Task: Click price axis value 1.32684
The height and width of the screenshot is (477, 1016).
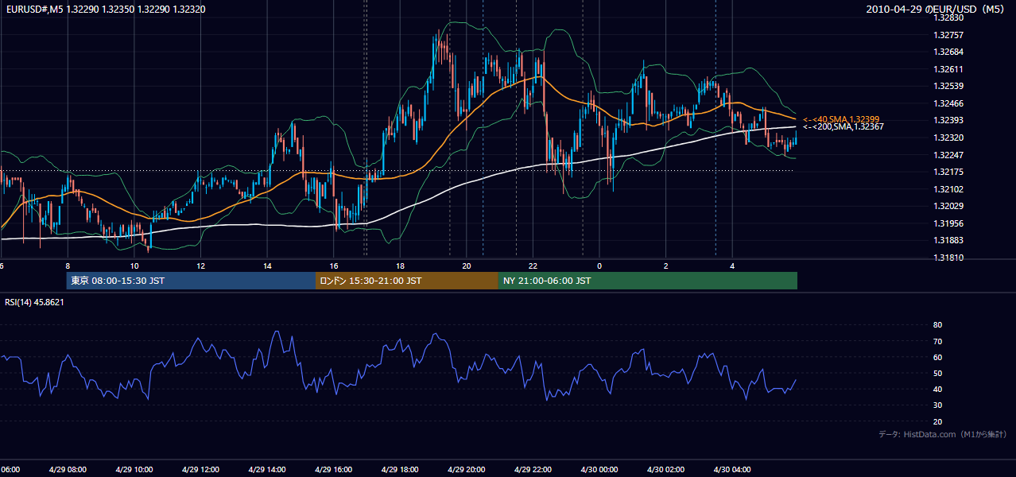Action: tap(948, 52)
